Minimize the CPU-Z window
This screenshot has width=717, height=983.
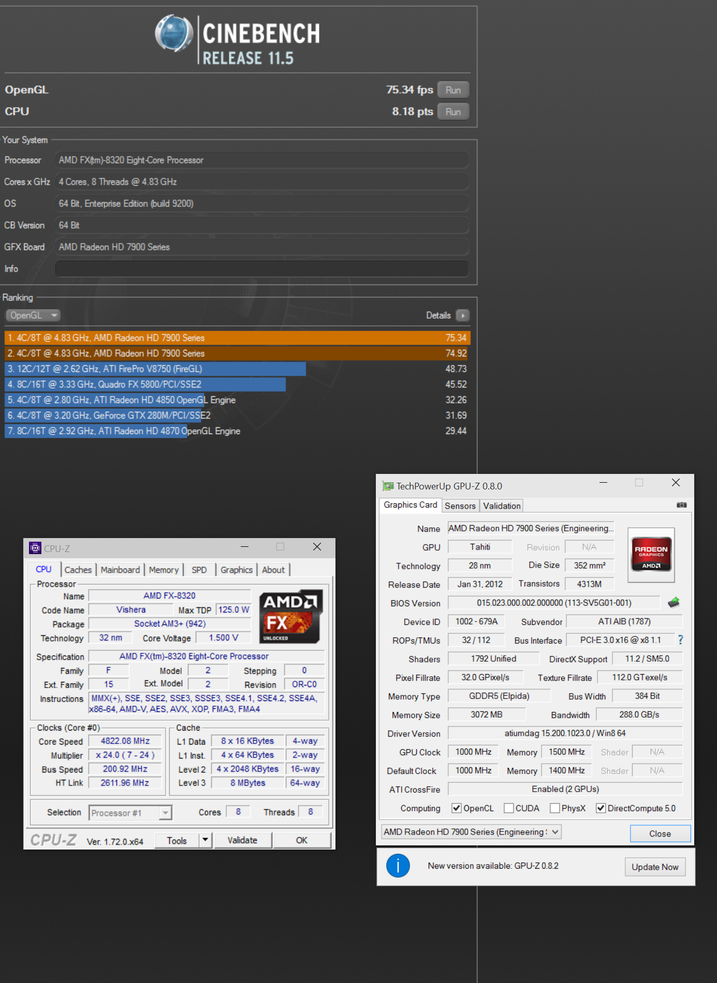tap(245, 547)
